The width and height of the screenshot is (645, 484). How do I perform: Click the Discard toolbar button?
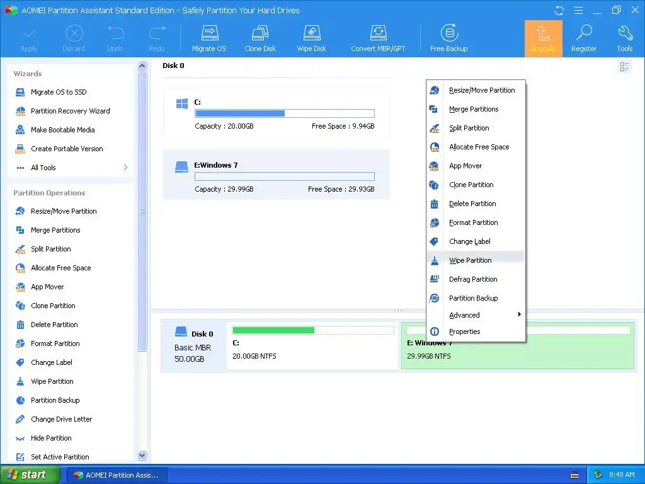tap(74, 38)
